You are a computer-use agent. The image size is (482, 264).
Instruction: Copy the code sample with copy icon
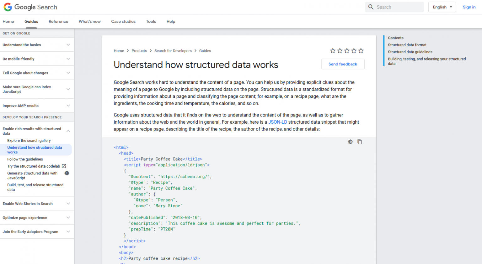360,142
